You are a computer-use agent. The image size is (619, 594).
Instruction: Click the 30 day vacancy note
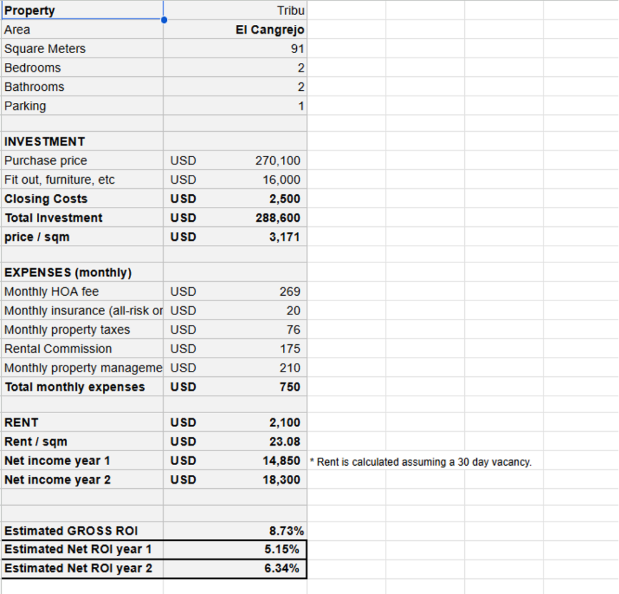click(x=421, y=462)
